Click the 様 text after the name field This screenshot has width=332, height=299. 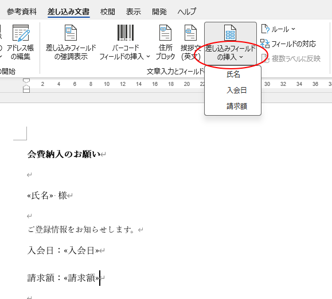[x=63, y=195]
